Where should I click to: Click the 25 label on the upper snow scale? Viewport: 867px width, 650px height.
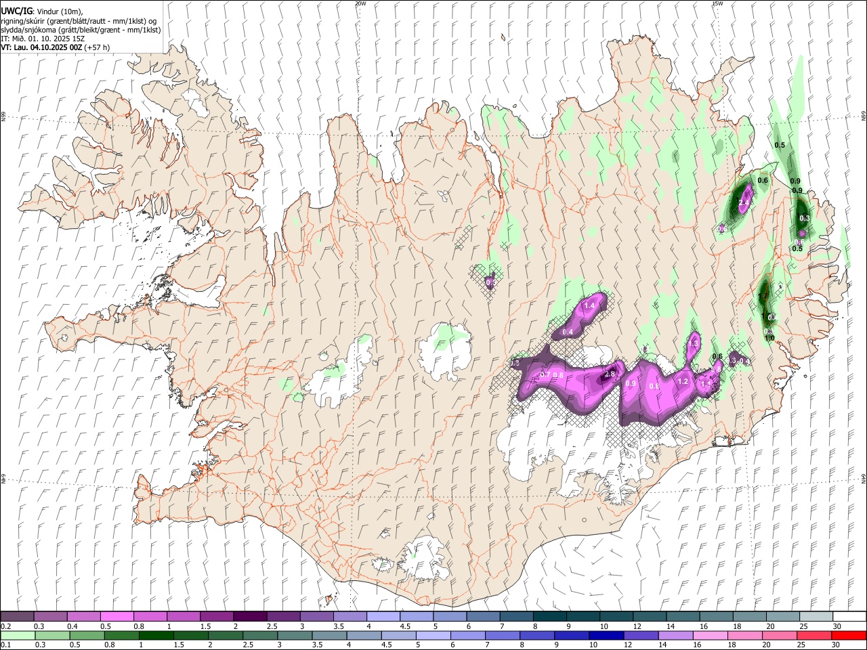[x=803, y=626]
